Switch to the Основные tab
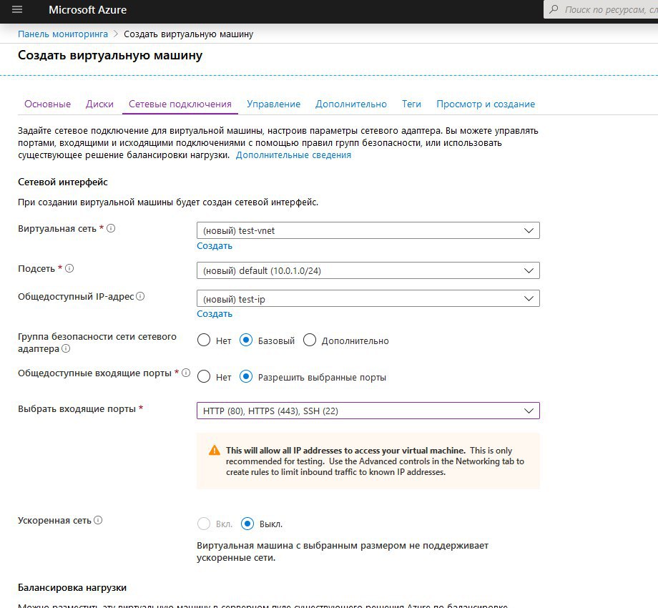 pos(47,104)
